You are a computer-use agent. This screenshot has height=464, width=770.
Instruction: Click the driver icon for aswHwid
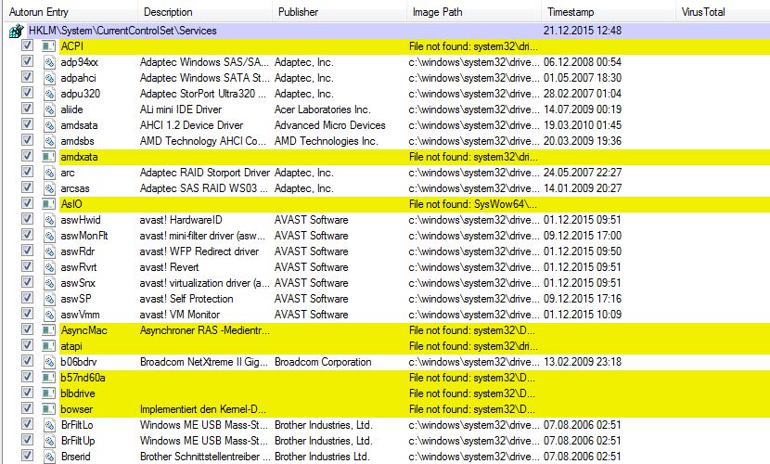coord(48,220)
